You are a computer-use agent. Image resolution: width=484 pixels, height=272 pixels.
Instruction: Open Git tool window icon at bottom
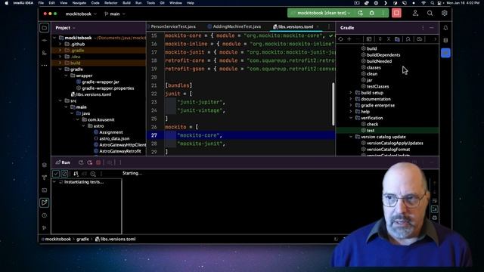[45, 228]
